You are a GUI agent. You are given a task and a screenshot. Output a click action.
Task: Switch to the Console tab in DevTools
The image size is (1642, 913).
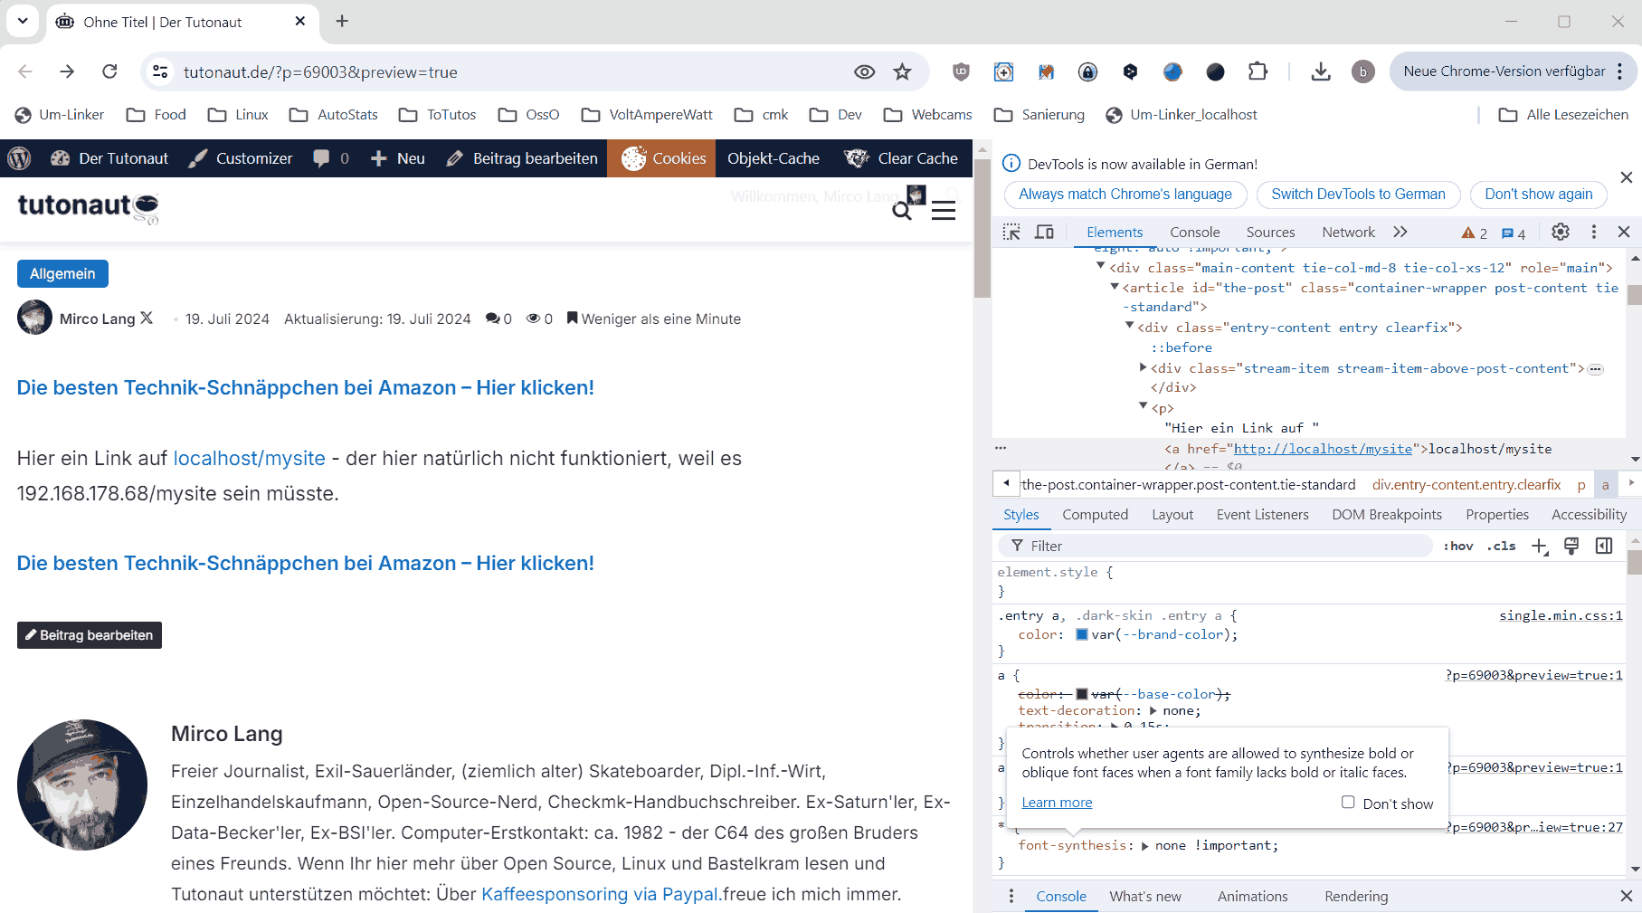point(1194,233)
